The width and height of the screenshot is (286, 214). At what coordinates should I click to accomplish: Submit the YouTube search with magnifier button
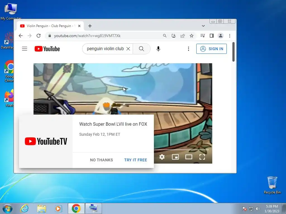(x=142, y=49)
